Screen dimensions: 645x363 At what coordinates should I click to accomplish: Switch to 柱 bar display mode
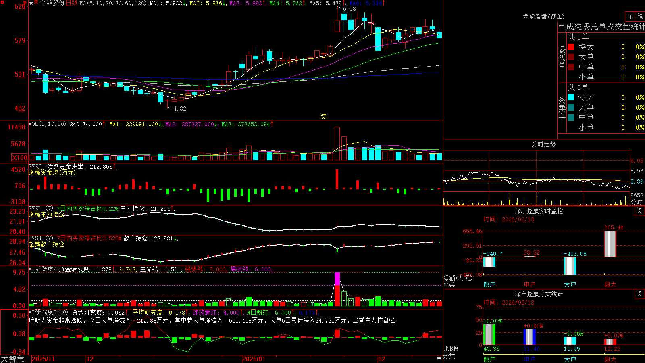pyautogui.click(x=630, y=16)
